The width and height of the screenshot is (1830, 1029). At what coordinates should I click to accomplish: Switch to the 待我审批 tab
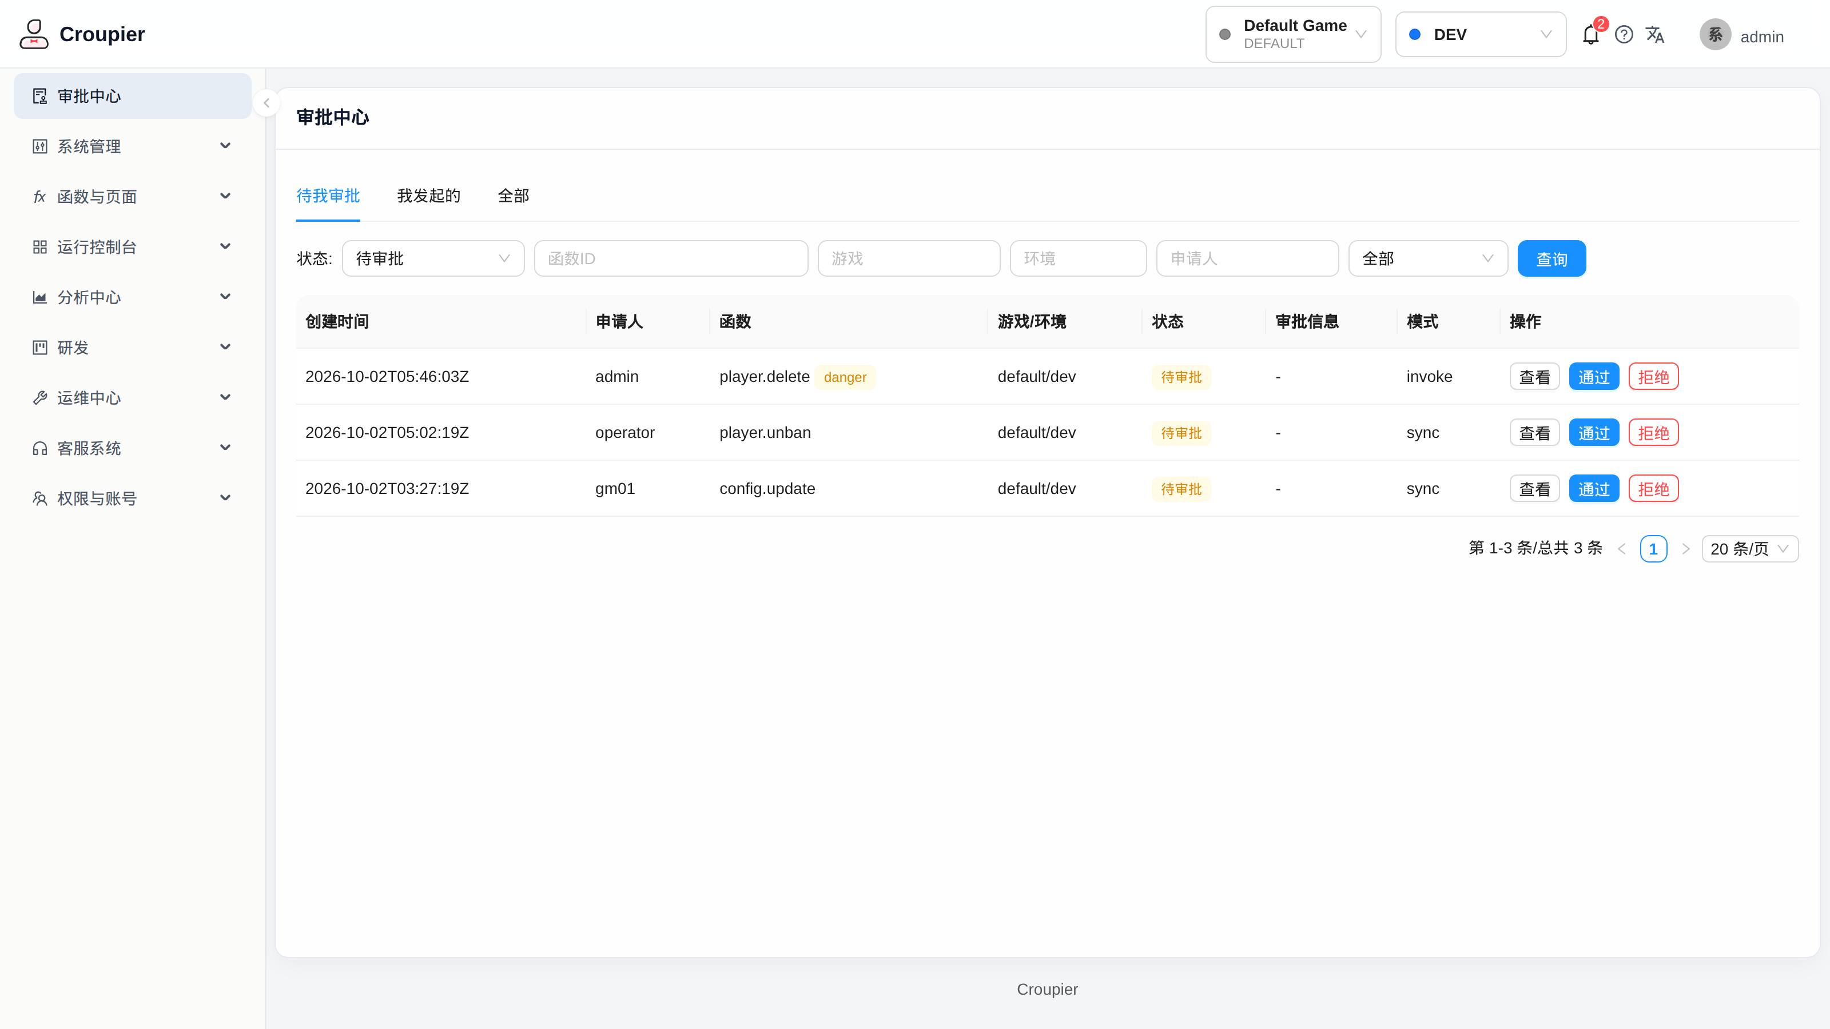[328, 196]
